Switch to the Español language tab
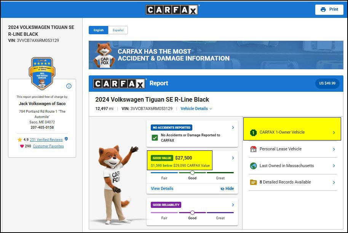The image size is (348, 233). [x=118, y=30]
